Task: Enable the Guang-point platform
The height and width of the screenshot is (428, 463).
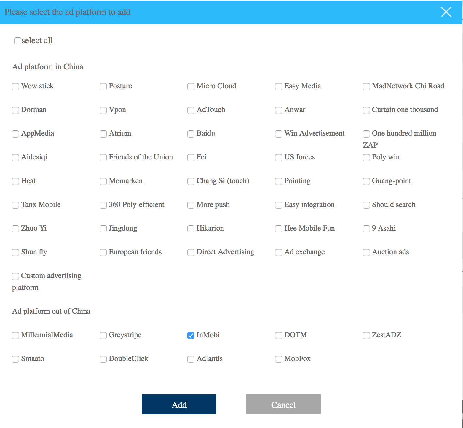Action: click(x=366, y=181)
